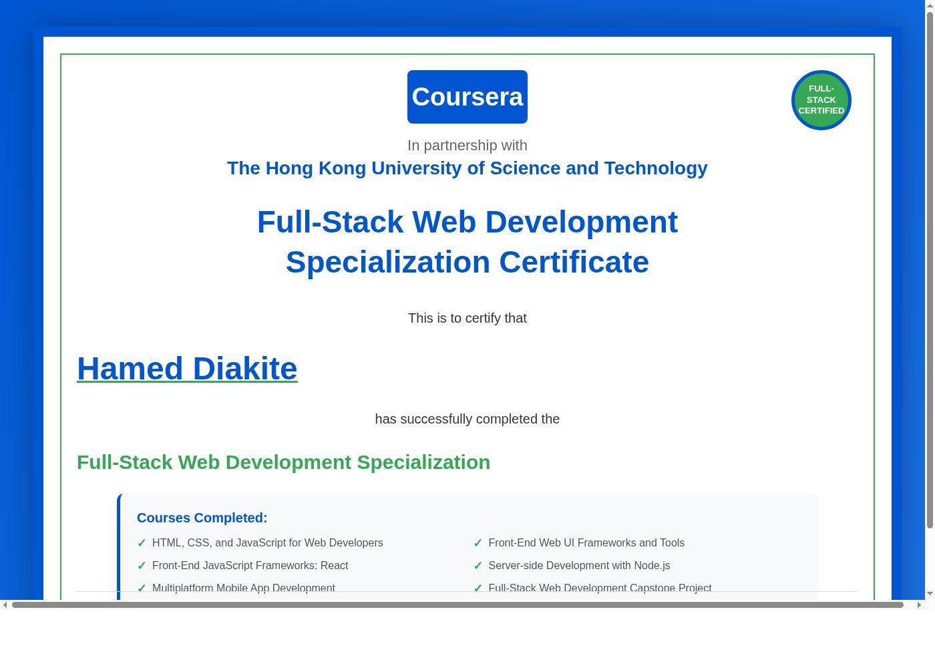
Task: Click the Hong Kong University partnership text
Action: coord(467,168)
